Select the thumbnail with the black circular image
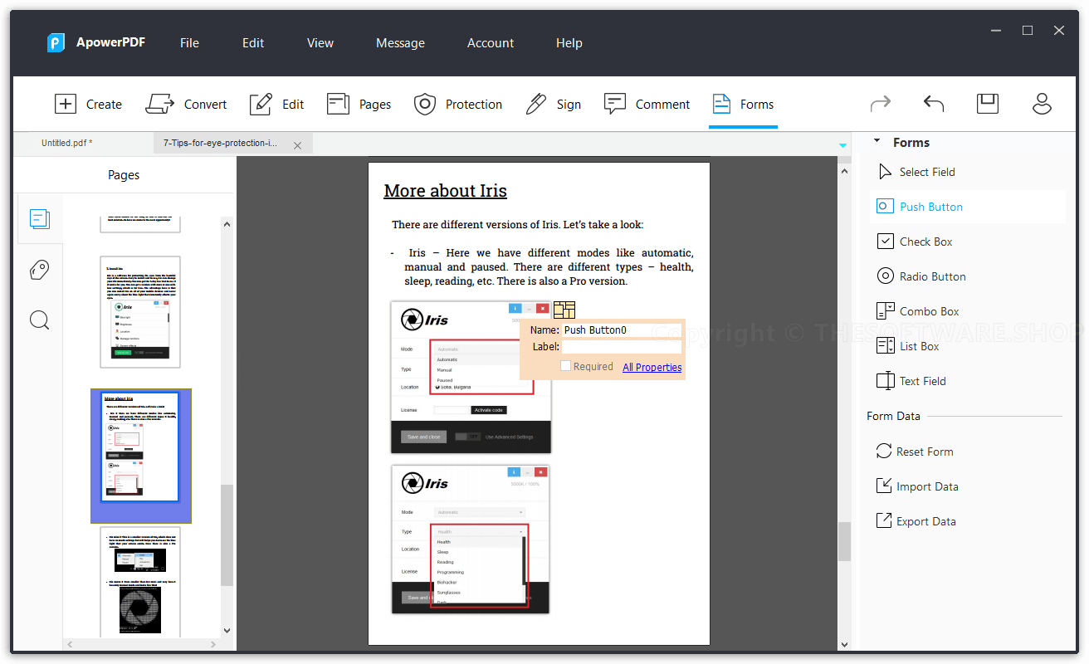 click(x=140, y=581)
